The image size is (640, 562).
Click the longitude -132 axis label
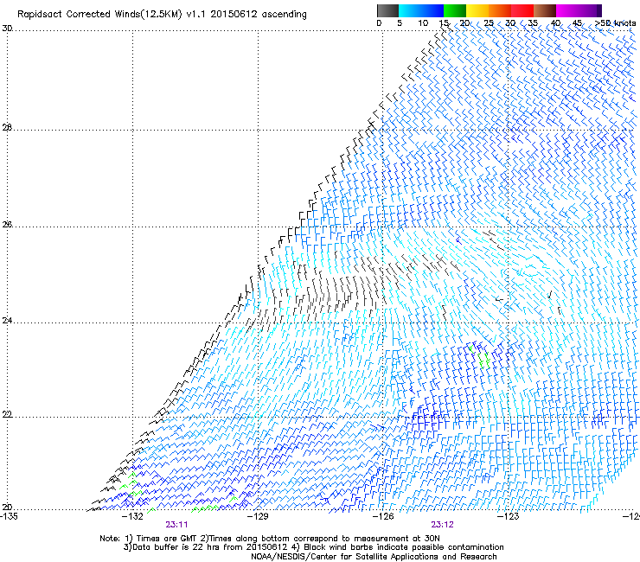[133, 516]
